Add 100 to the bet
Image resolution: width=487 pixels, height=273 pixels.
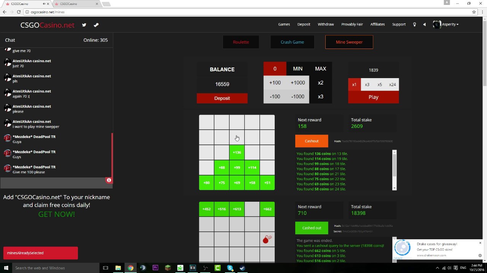coord(275,83)
